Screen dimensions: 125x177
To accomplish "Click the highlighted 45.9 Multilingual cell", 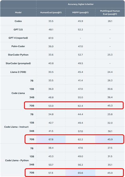I will (109, 139).
